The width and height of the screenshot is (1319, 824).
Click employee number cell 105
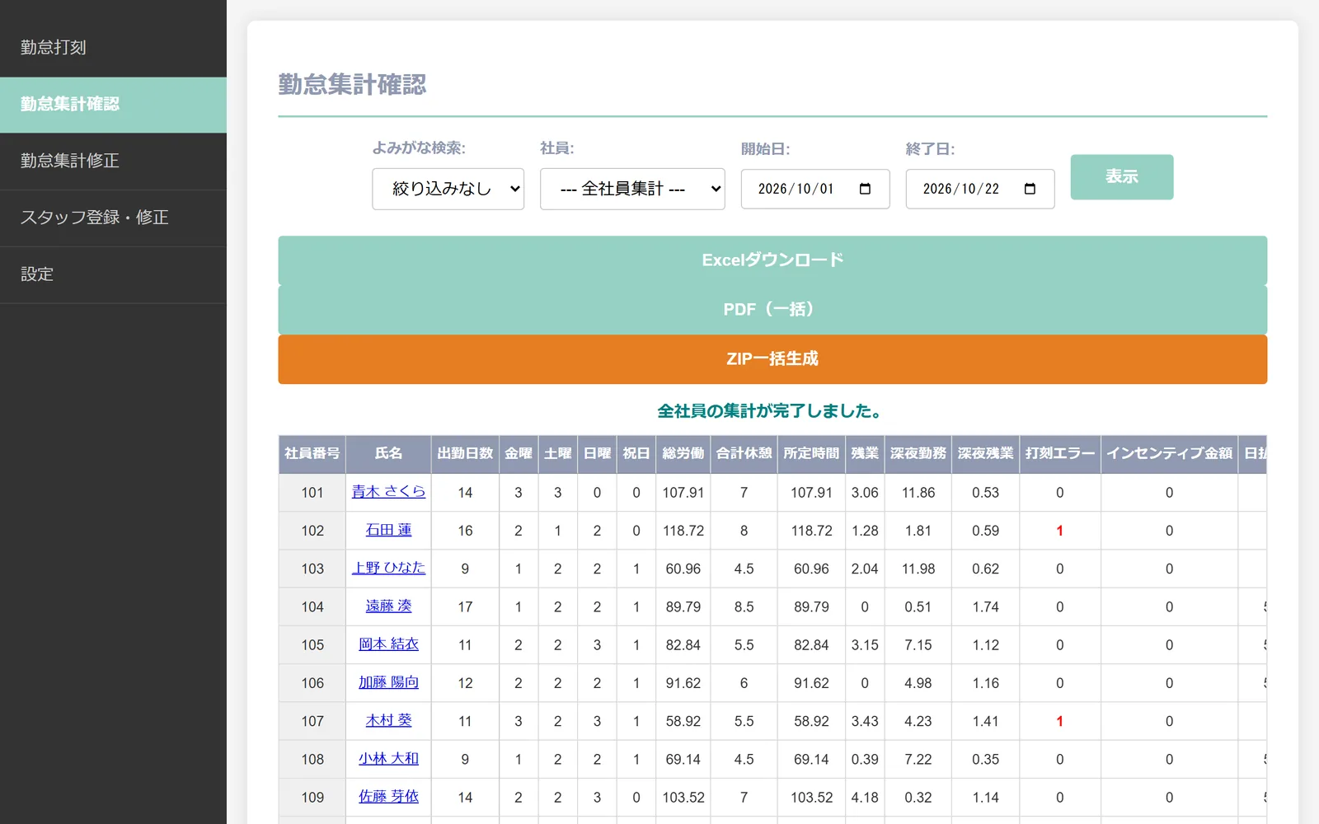point(312,645)
